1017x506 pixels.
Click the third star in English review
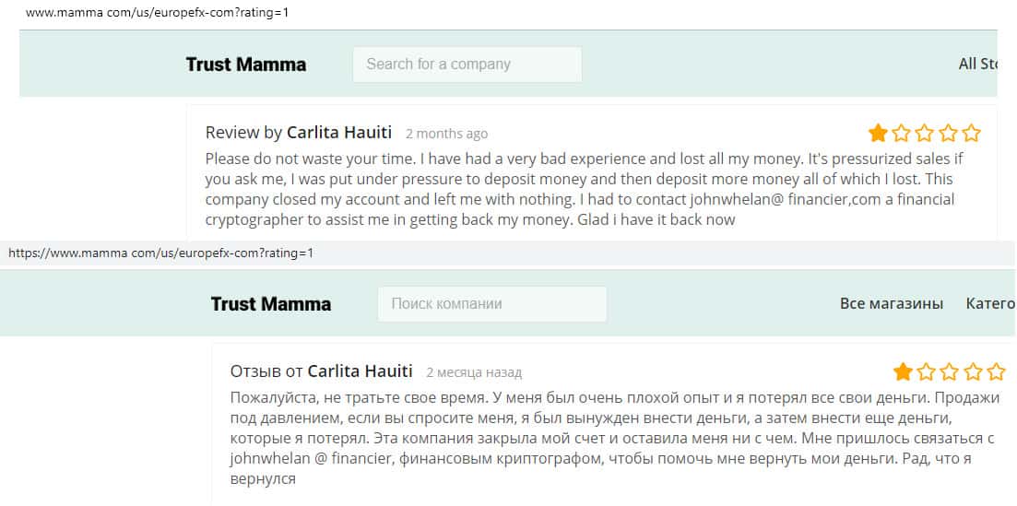tap(925, 134)
